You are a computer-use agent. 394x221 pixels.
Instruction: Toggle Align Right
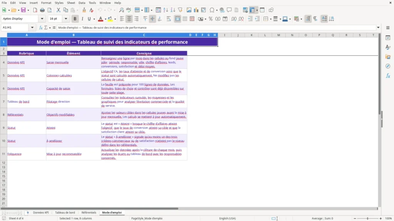click(x=137, y=19)
